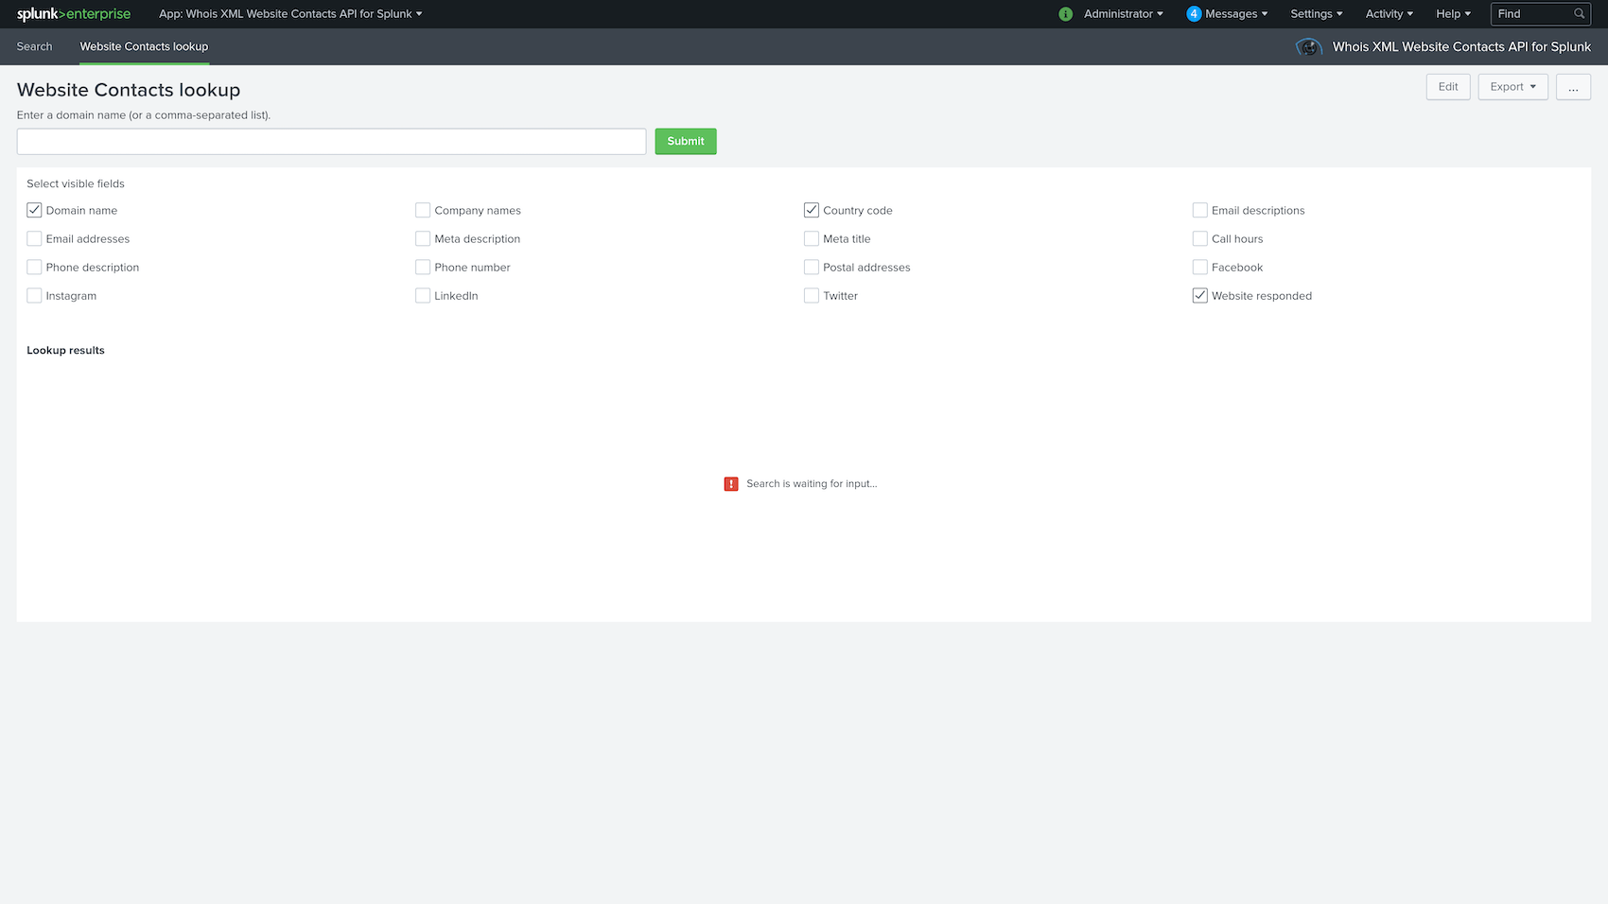Switch to the Search tab
The height and width of the screenshot is (904, 1608).
35,46
